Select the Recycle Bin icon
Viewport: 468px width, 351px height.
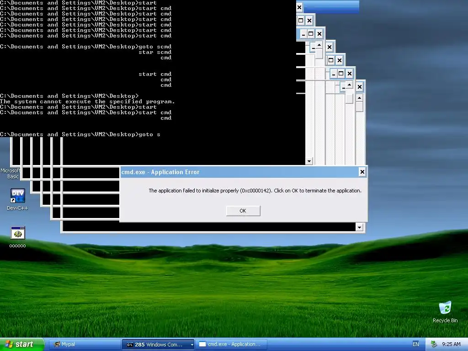[445, 312]
